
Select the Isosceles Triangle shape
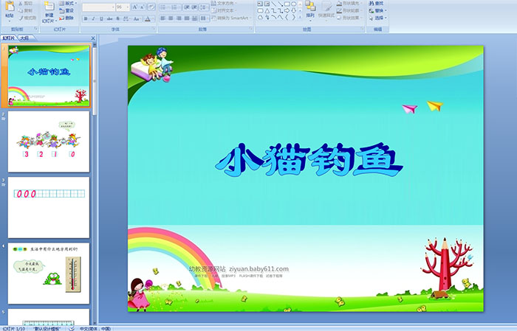(x=267, y=11)
